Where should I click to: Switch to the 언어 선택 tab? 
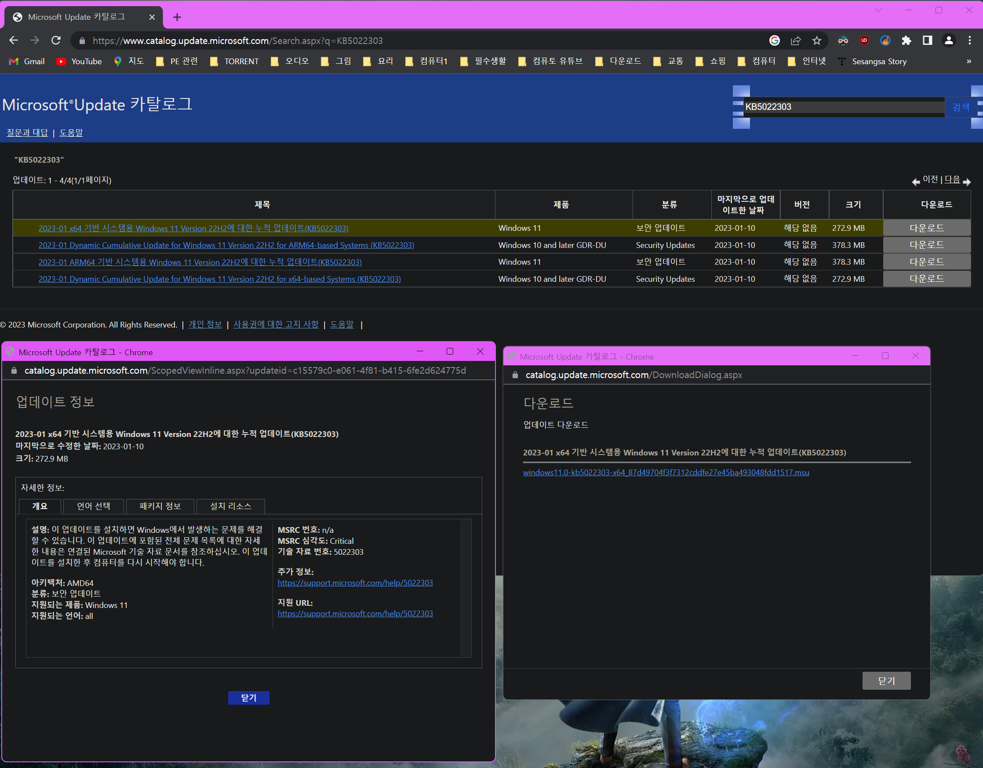[94, 506]
